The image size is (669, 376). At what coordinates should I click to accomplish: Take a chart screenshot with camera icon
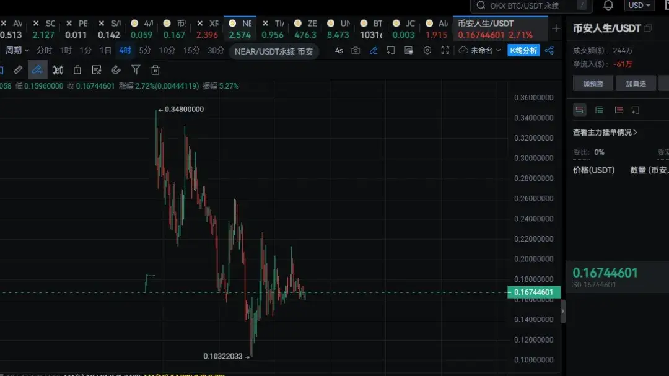(x=356, y=50)
